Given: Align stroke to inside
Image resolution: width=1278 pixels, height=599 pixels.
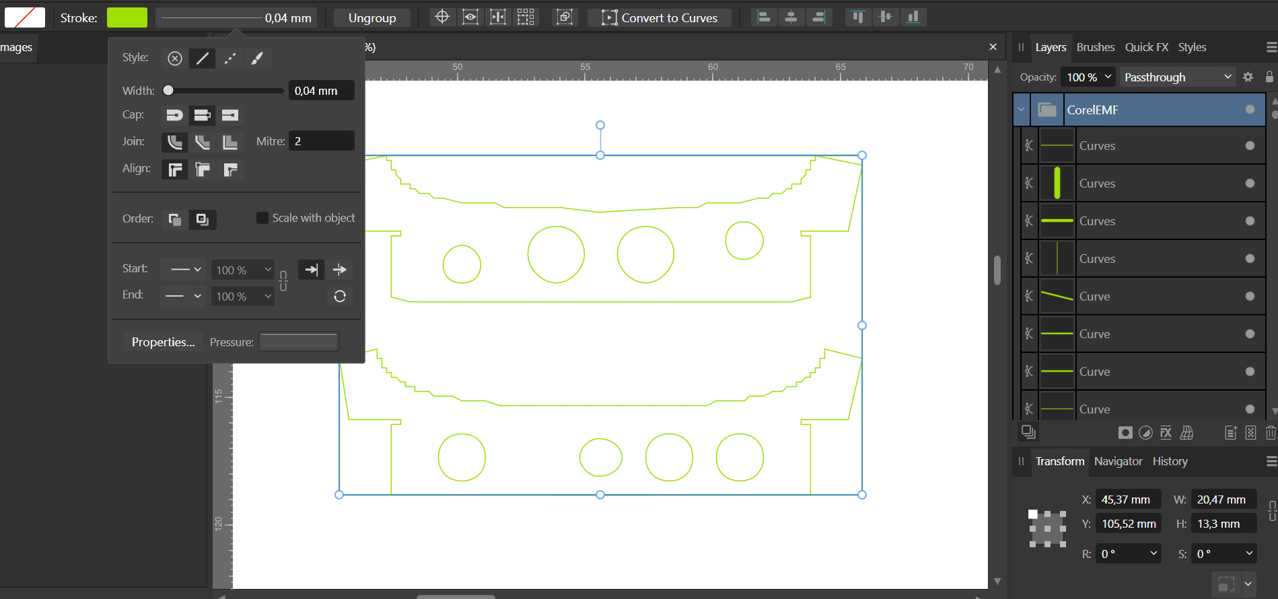Looking at the screenshot, I should coord(203,169).
